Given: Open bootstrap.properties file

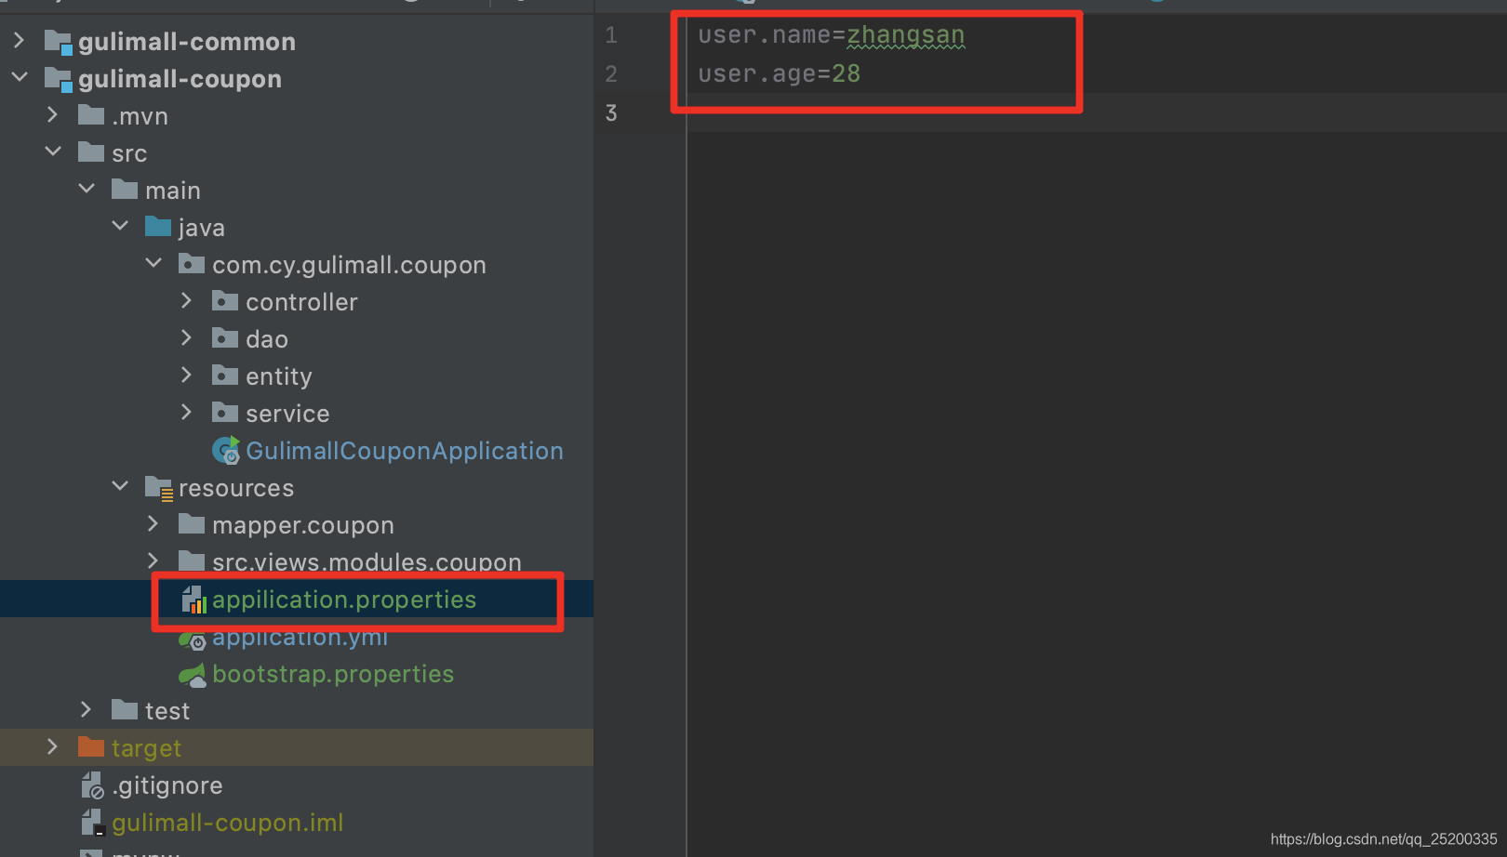Looking at the screenshot, I should click(333, 674).
